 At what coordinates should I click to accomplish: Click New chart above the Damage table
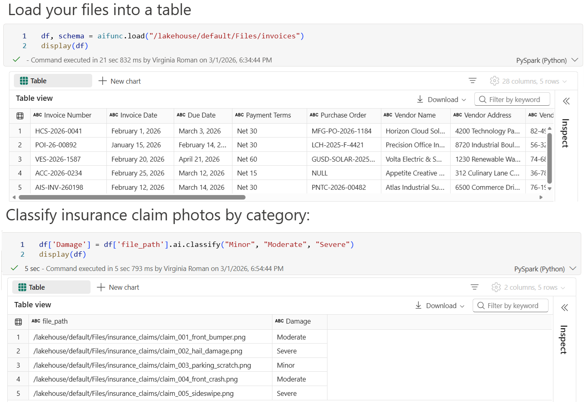pyautogui.click(x=118, y=287)
